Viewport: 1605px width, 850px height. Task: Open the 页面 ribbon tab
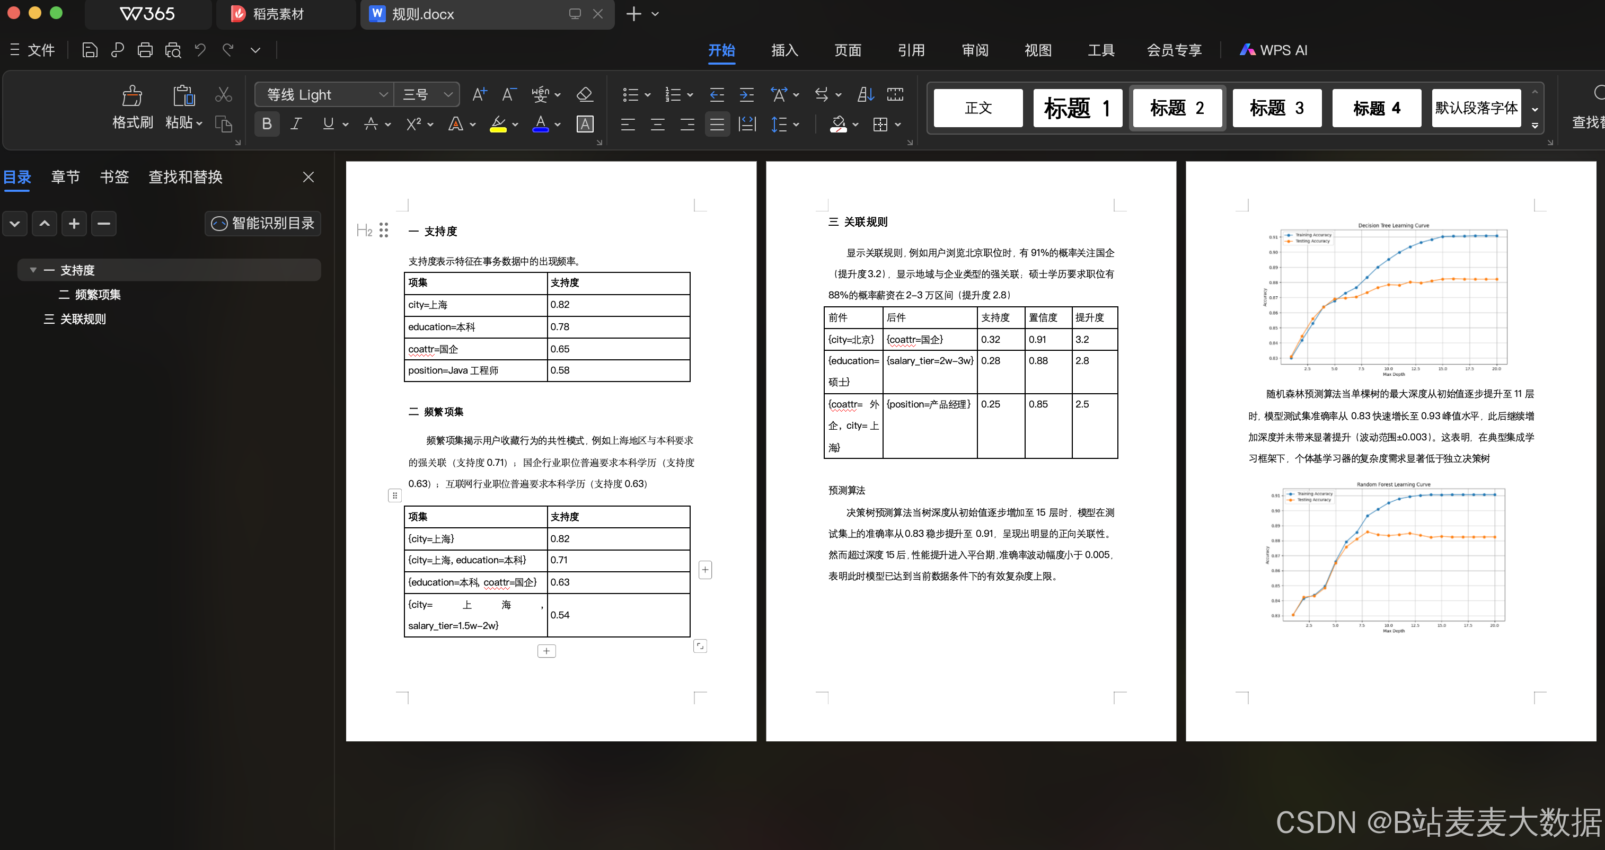[x=848, y=50]
